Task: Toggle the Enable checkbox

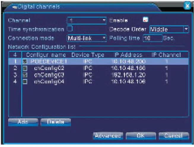Action: [x=145, y=20]
